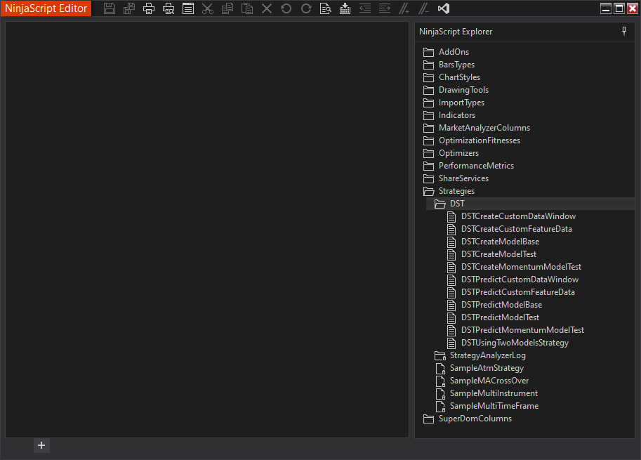Screen dimensions: 641x460
Task: Add a new tab with plus button
Action: coord(41,445)
